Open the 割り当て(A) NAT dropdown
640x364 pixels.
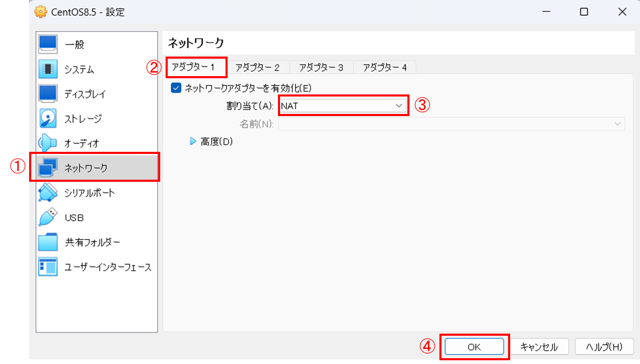[x=343, y=105]
